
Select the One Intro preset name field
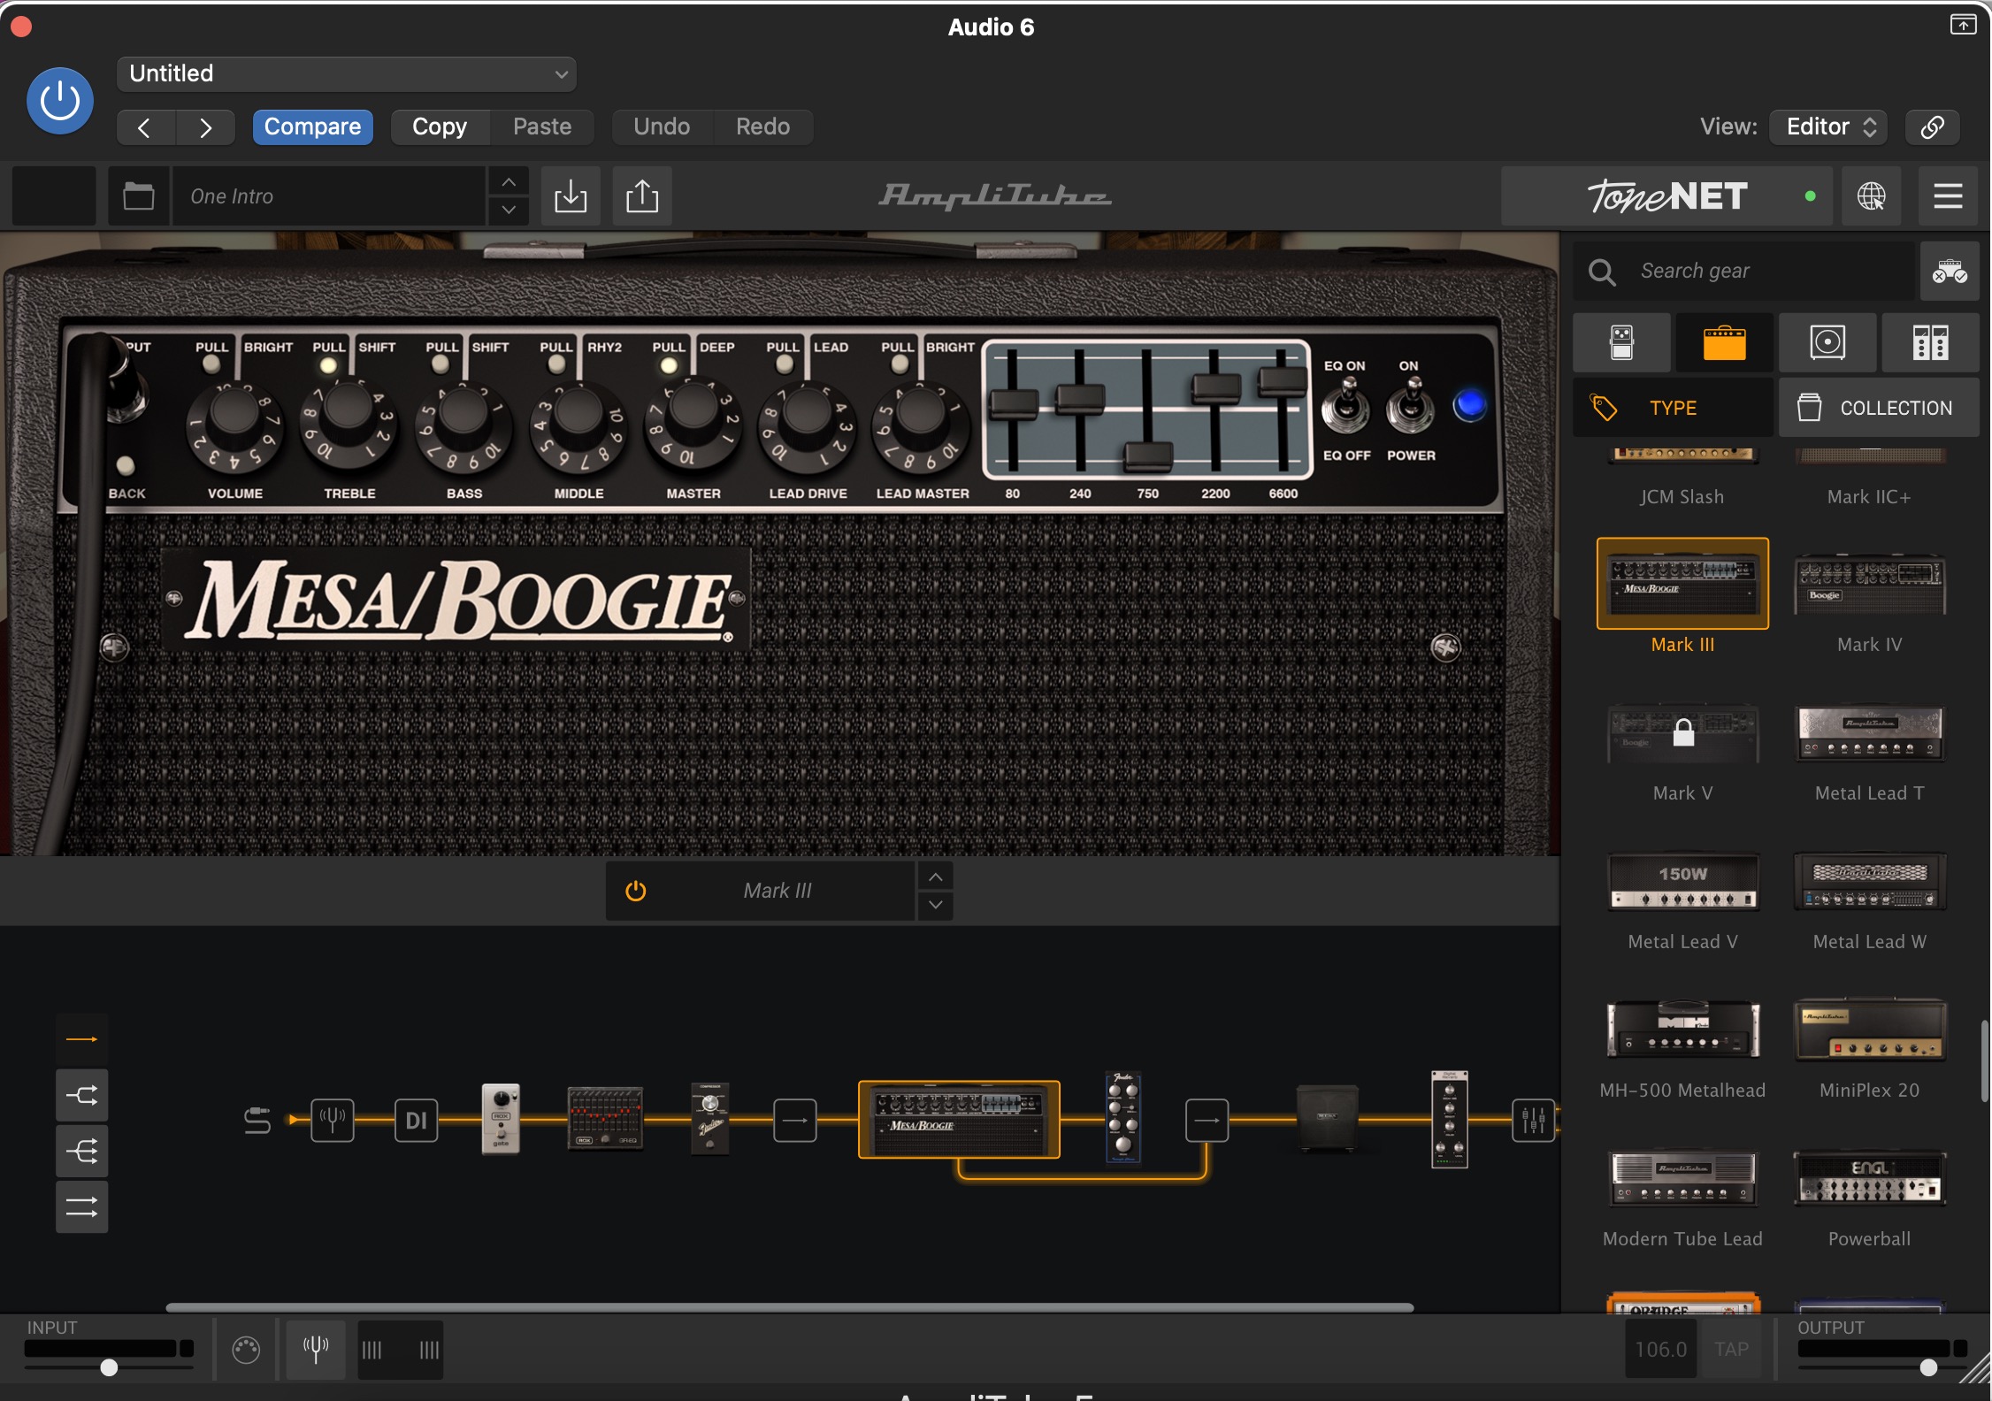[329, 196]
